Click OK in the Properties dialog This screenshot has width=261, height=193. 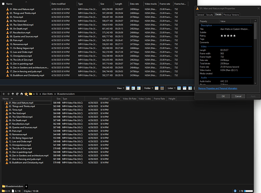pos(223,96)
